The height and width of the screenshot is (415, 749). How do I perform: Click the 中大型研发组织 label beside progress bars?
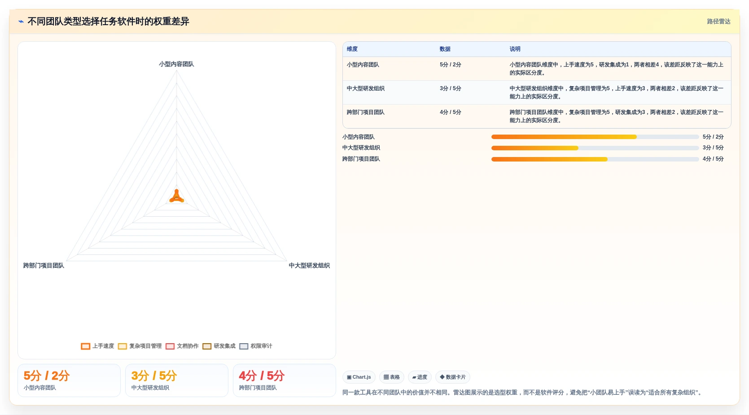[361, 148]
